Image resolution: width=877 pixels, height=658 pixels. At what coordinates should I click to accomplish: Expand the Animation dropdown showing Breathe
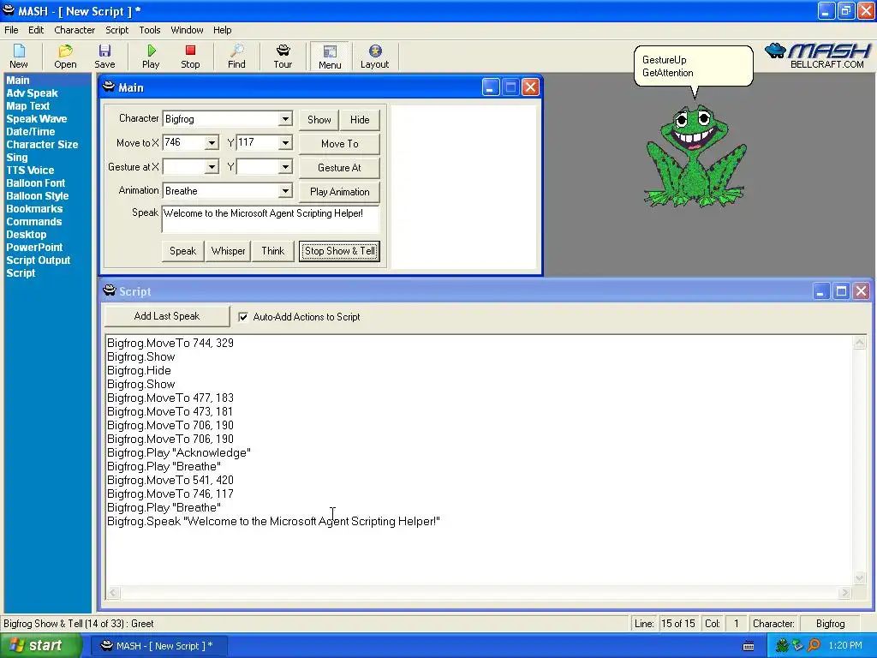(285, 191)
